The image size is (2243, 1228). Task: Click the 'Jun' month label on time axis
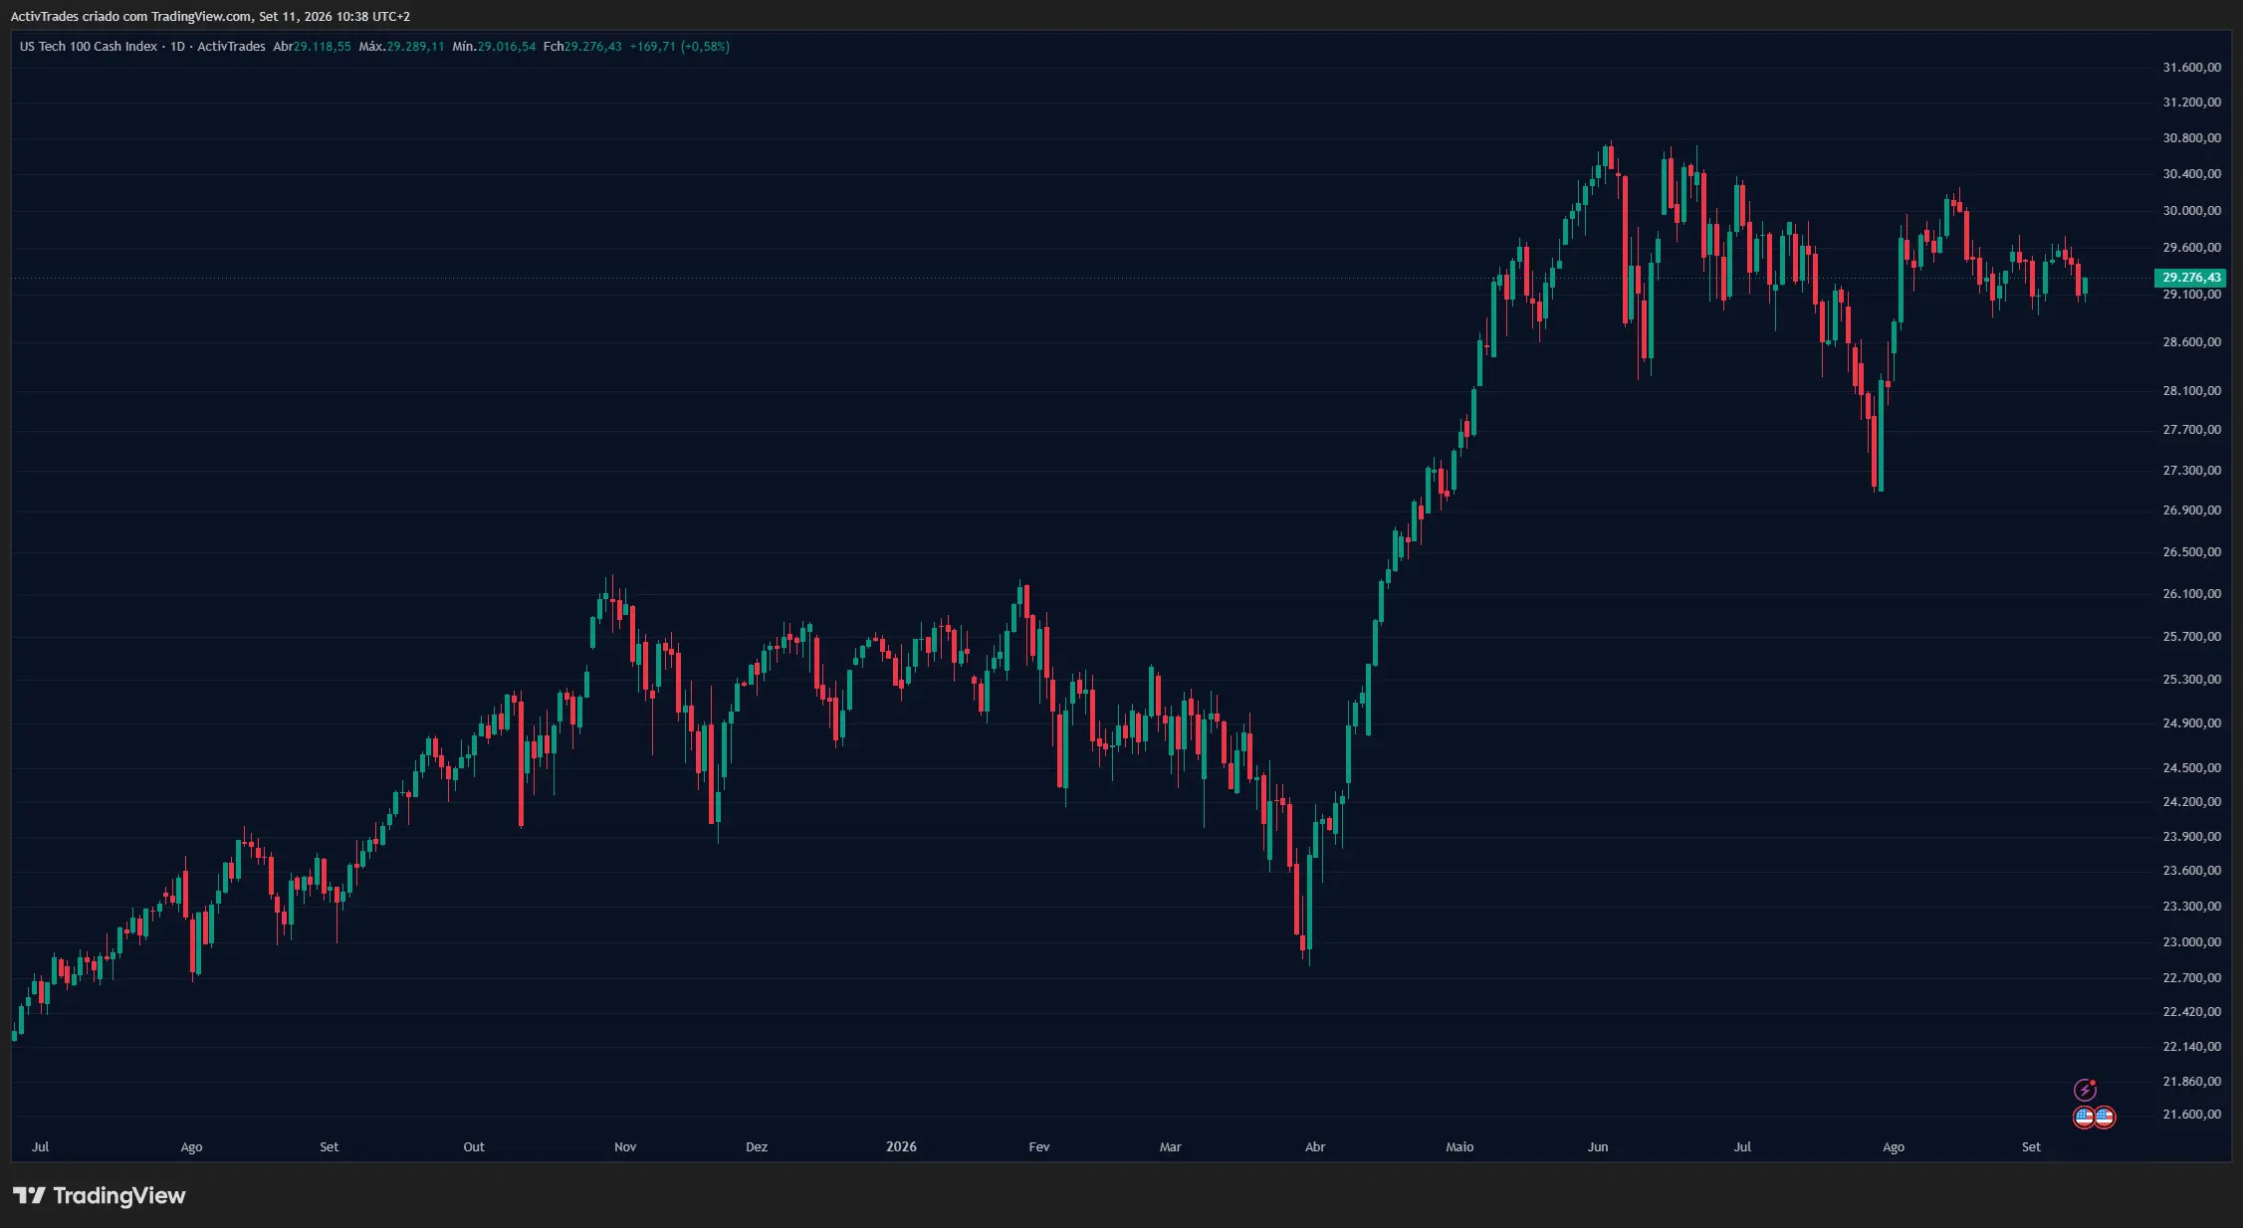(x=1598, y=1147)
